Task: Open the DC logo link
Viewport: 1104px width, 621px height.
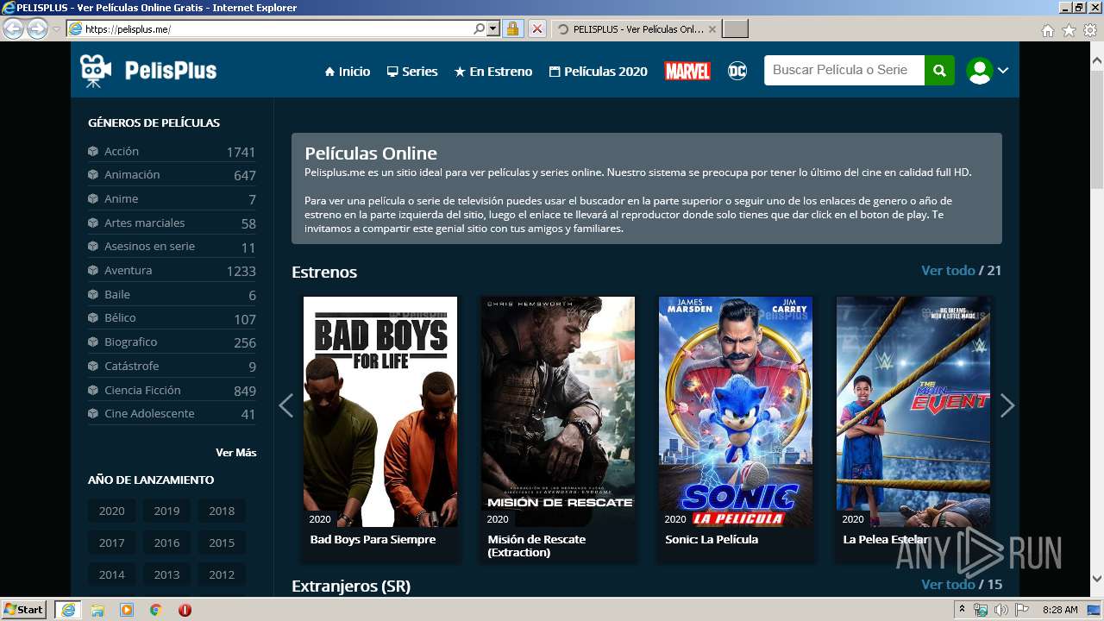Action: pyautogui.click(x=737, y=71)
